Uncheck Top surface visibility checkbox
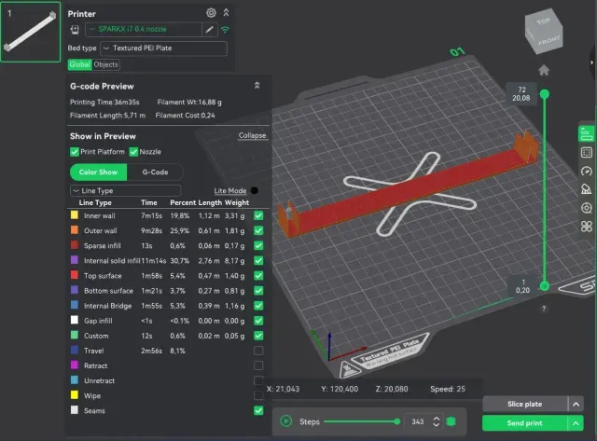The image size is (597, 441). (x=258, y=275)
